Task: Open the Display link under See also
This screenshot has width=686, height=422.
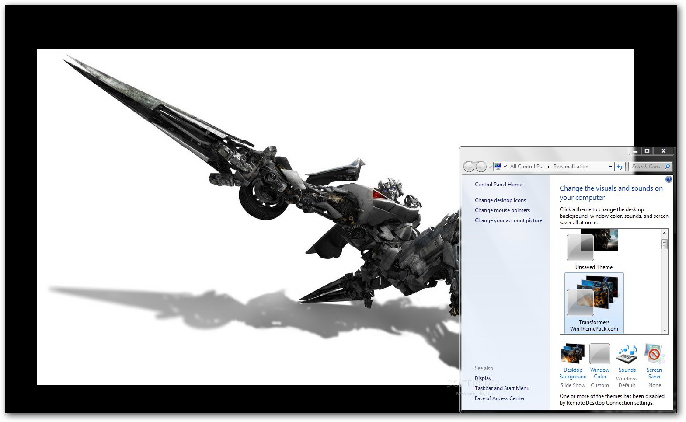Action: pyautogui.click(x=483, y=378)
